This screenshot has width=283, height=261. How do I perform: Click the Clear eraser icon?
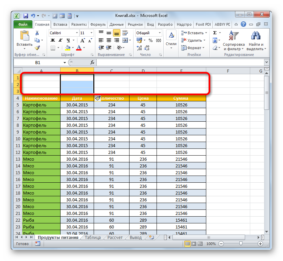point(215,48)
